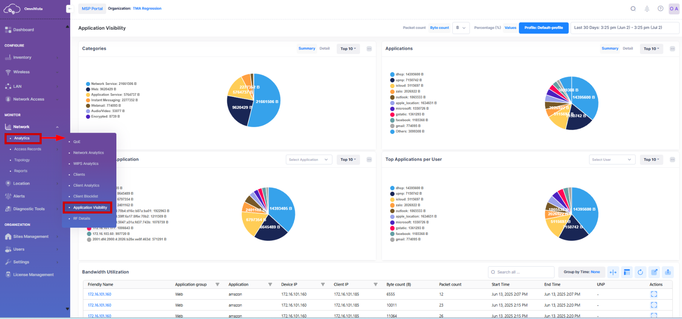Click the fit column width arrows icon
Image resolution: width=682 pixels, height=319 pixels.
click(x=613, y=272)
